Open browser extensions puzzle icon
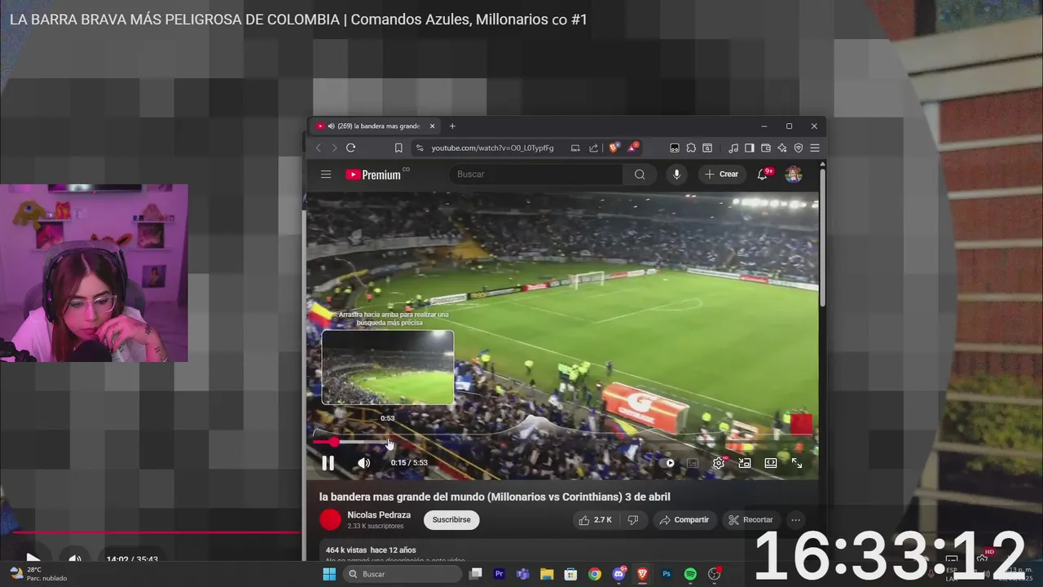The image size is (1043, 587). tap(691, 148)
